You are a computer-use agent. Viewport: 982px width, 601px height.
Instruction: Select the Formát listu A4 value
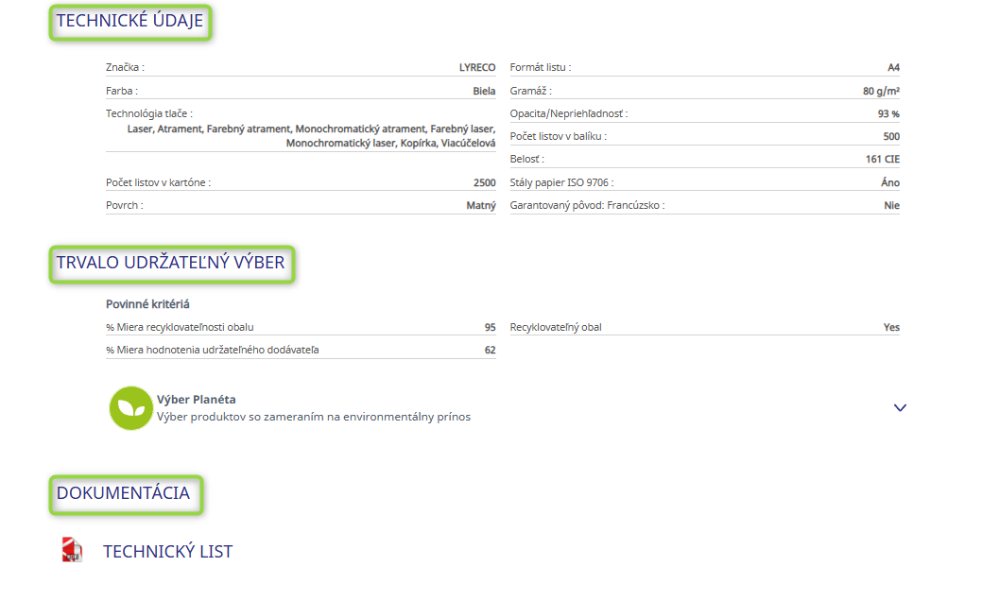tap(893, 68)
